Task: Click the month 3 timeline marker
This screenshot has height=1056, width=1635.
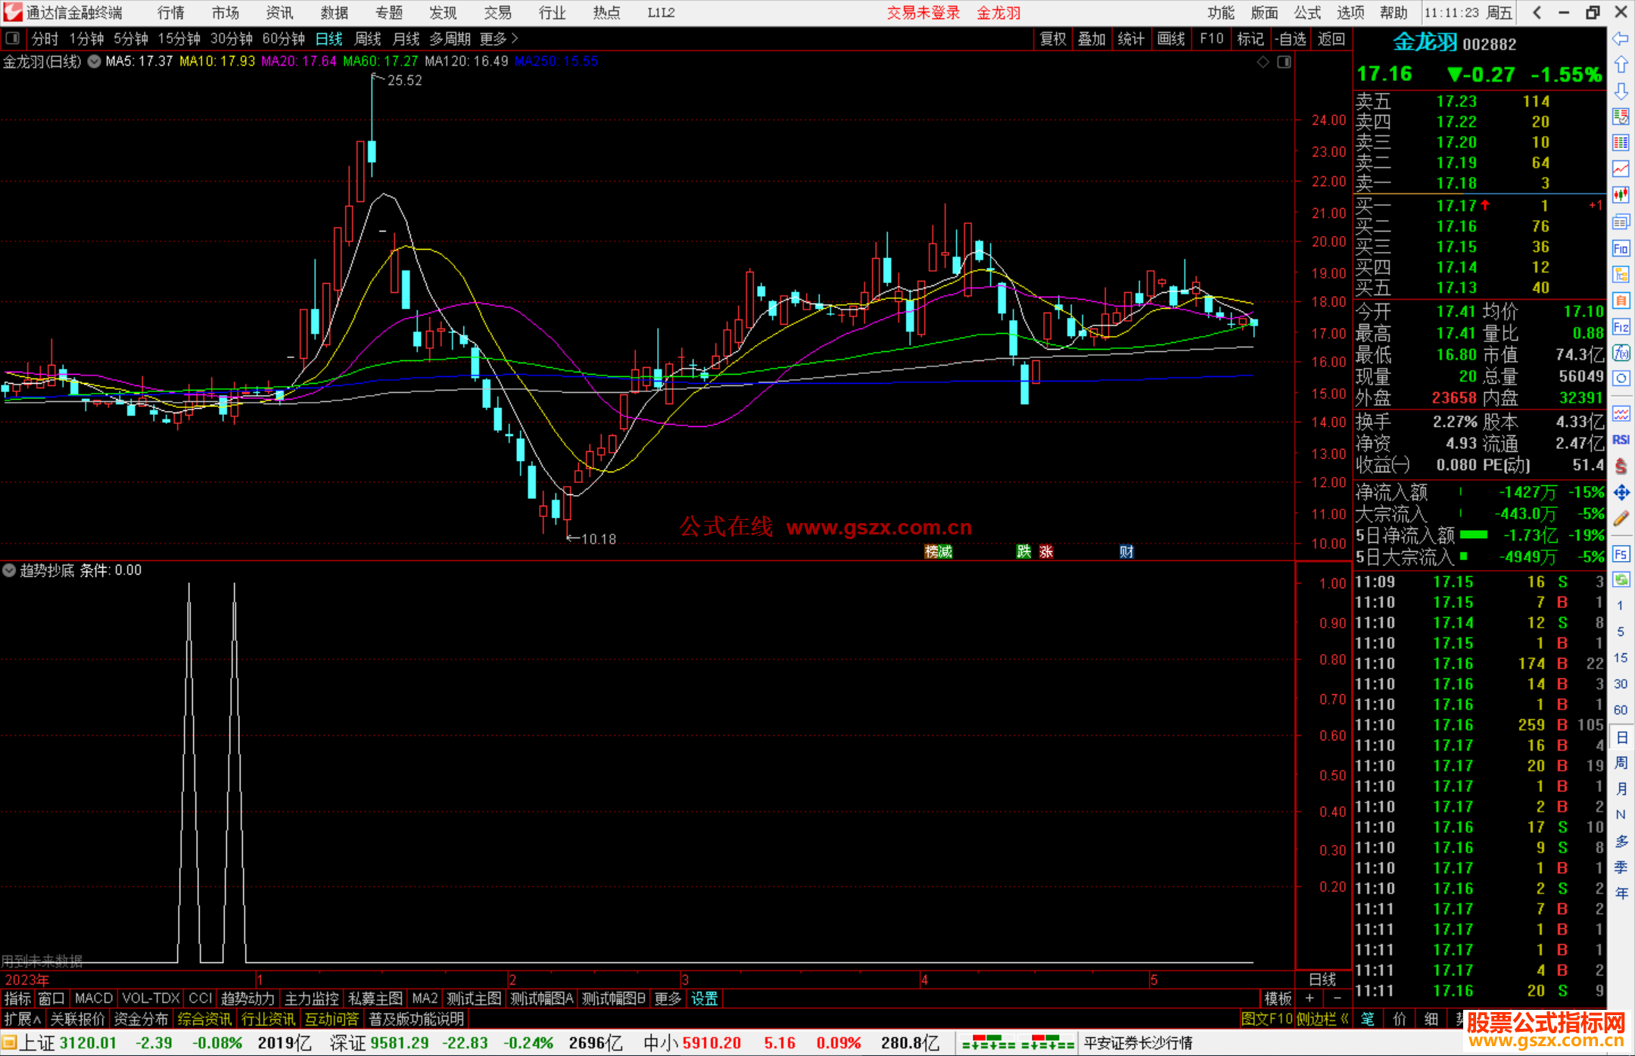Action: pyautogui.click(x=684, y=980)
